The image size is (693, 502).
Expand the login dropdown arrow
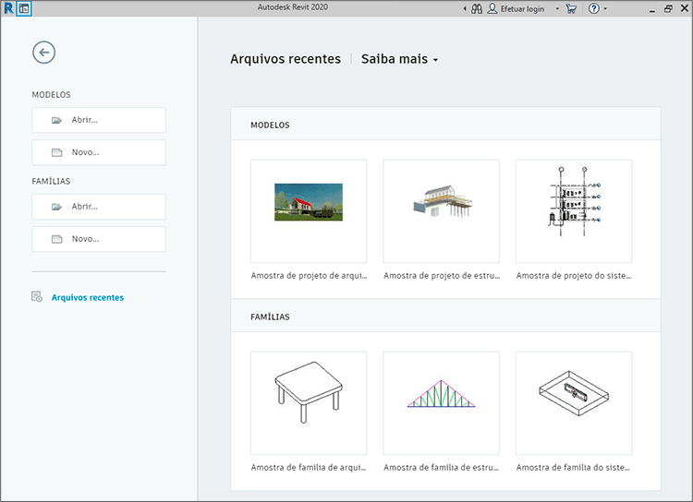click(557, 9)
